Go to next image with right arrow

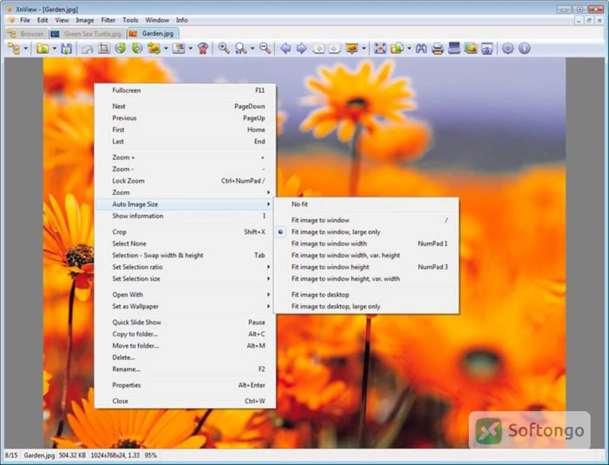302,48
